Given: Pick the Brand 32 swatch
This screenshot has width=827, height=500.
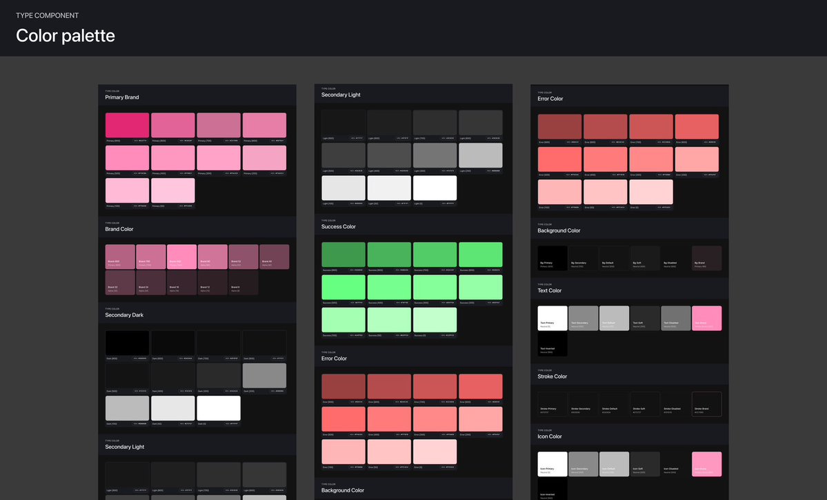Looking at the screenshot, I should pyautogui.click(x=120, y=282).
